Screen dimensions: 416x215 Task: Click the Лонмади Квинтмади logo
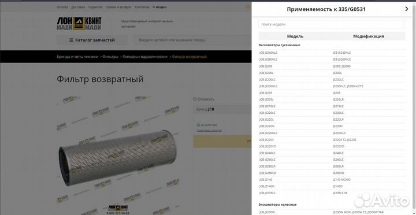79,24
